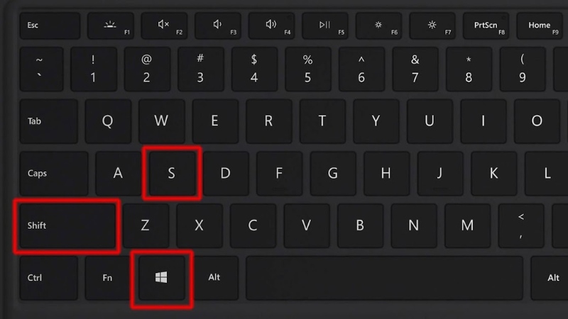This screenshot has height=319, width=568.
Task: Click the spacebar
Action: [384, 278]
